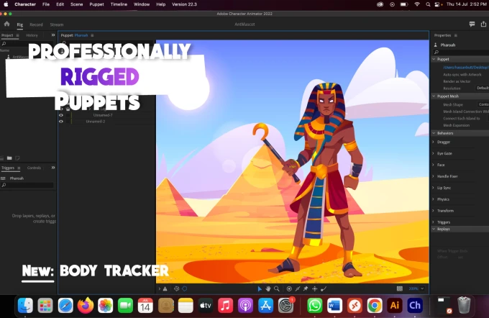Hide the Unnamed-2 layer
Image resolution: width=489 pixels, height=318 pixels.
(x=61, y=122)
